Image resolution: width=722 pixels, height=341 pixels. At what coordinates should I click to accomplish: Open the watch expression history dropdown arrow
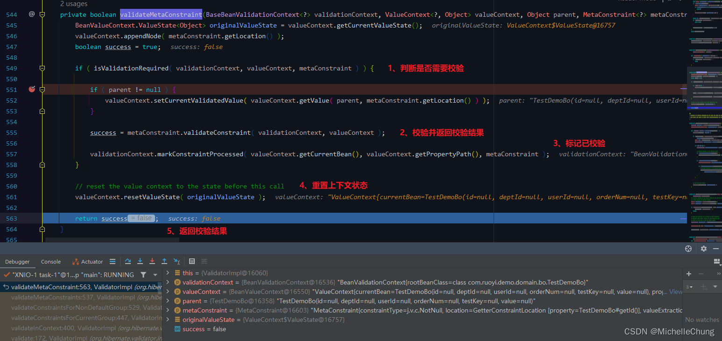714,286
